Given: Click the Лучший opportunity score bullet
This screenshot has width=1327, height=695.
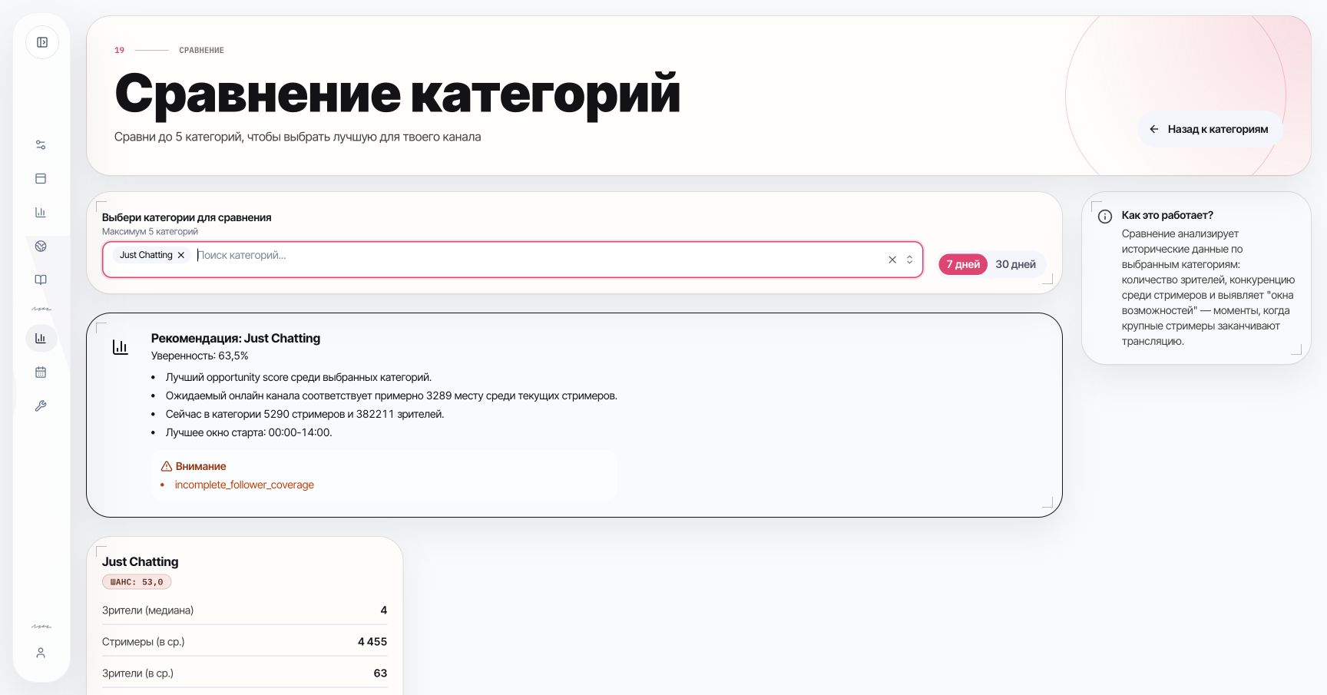Looking at the screenshot, I should pos(299,377).
